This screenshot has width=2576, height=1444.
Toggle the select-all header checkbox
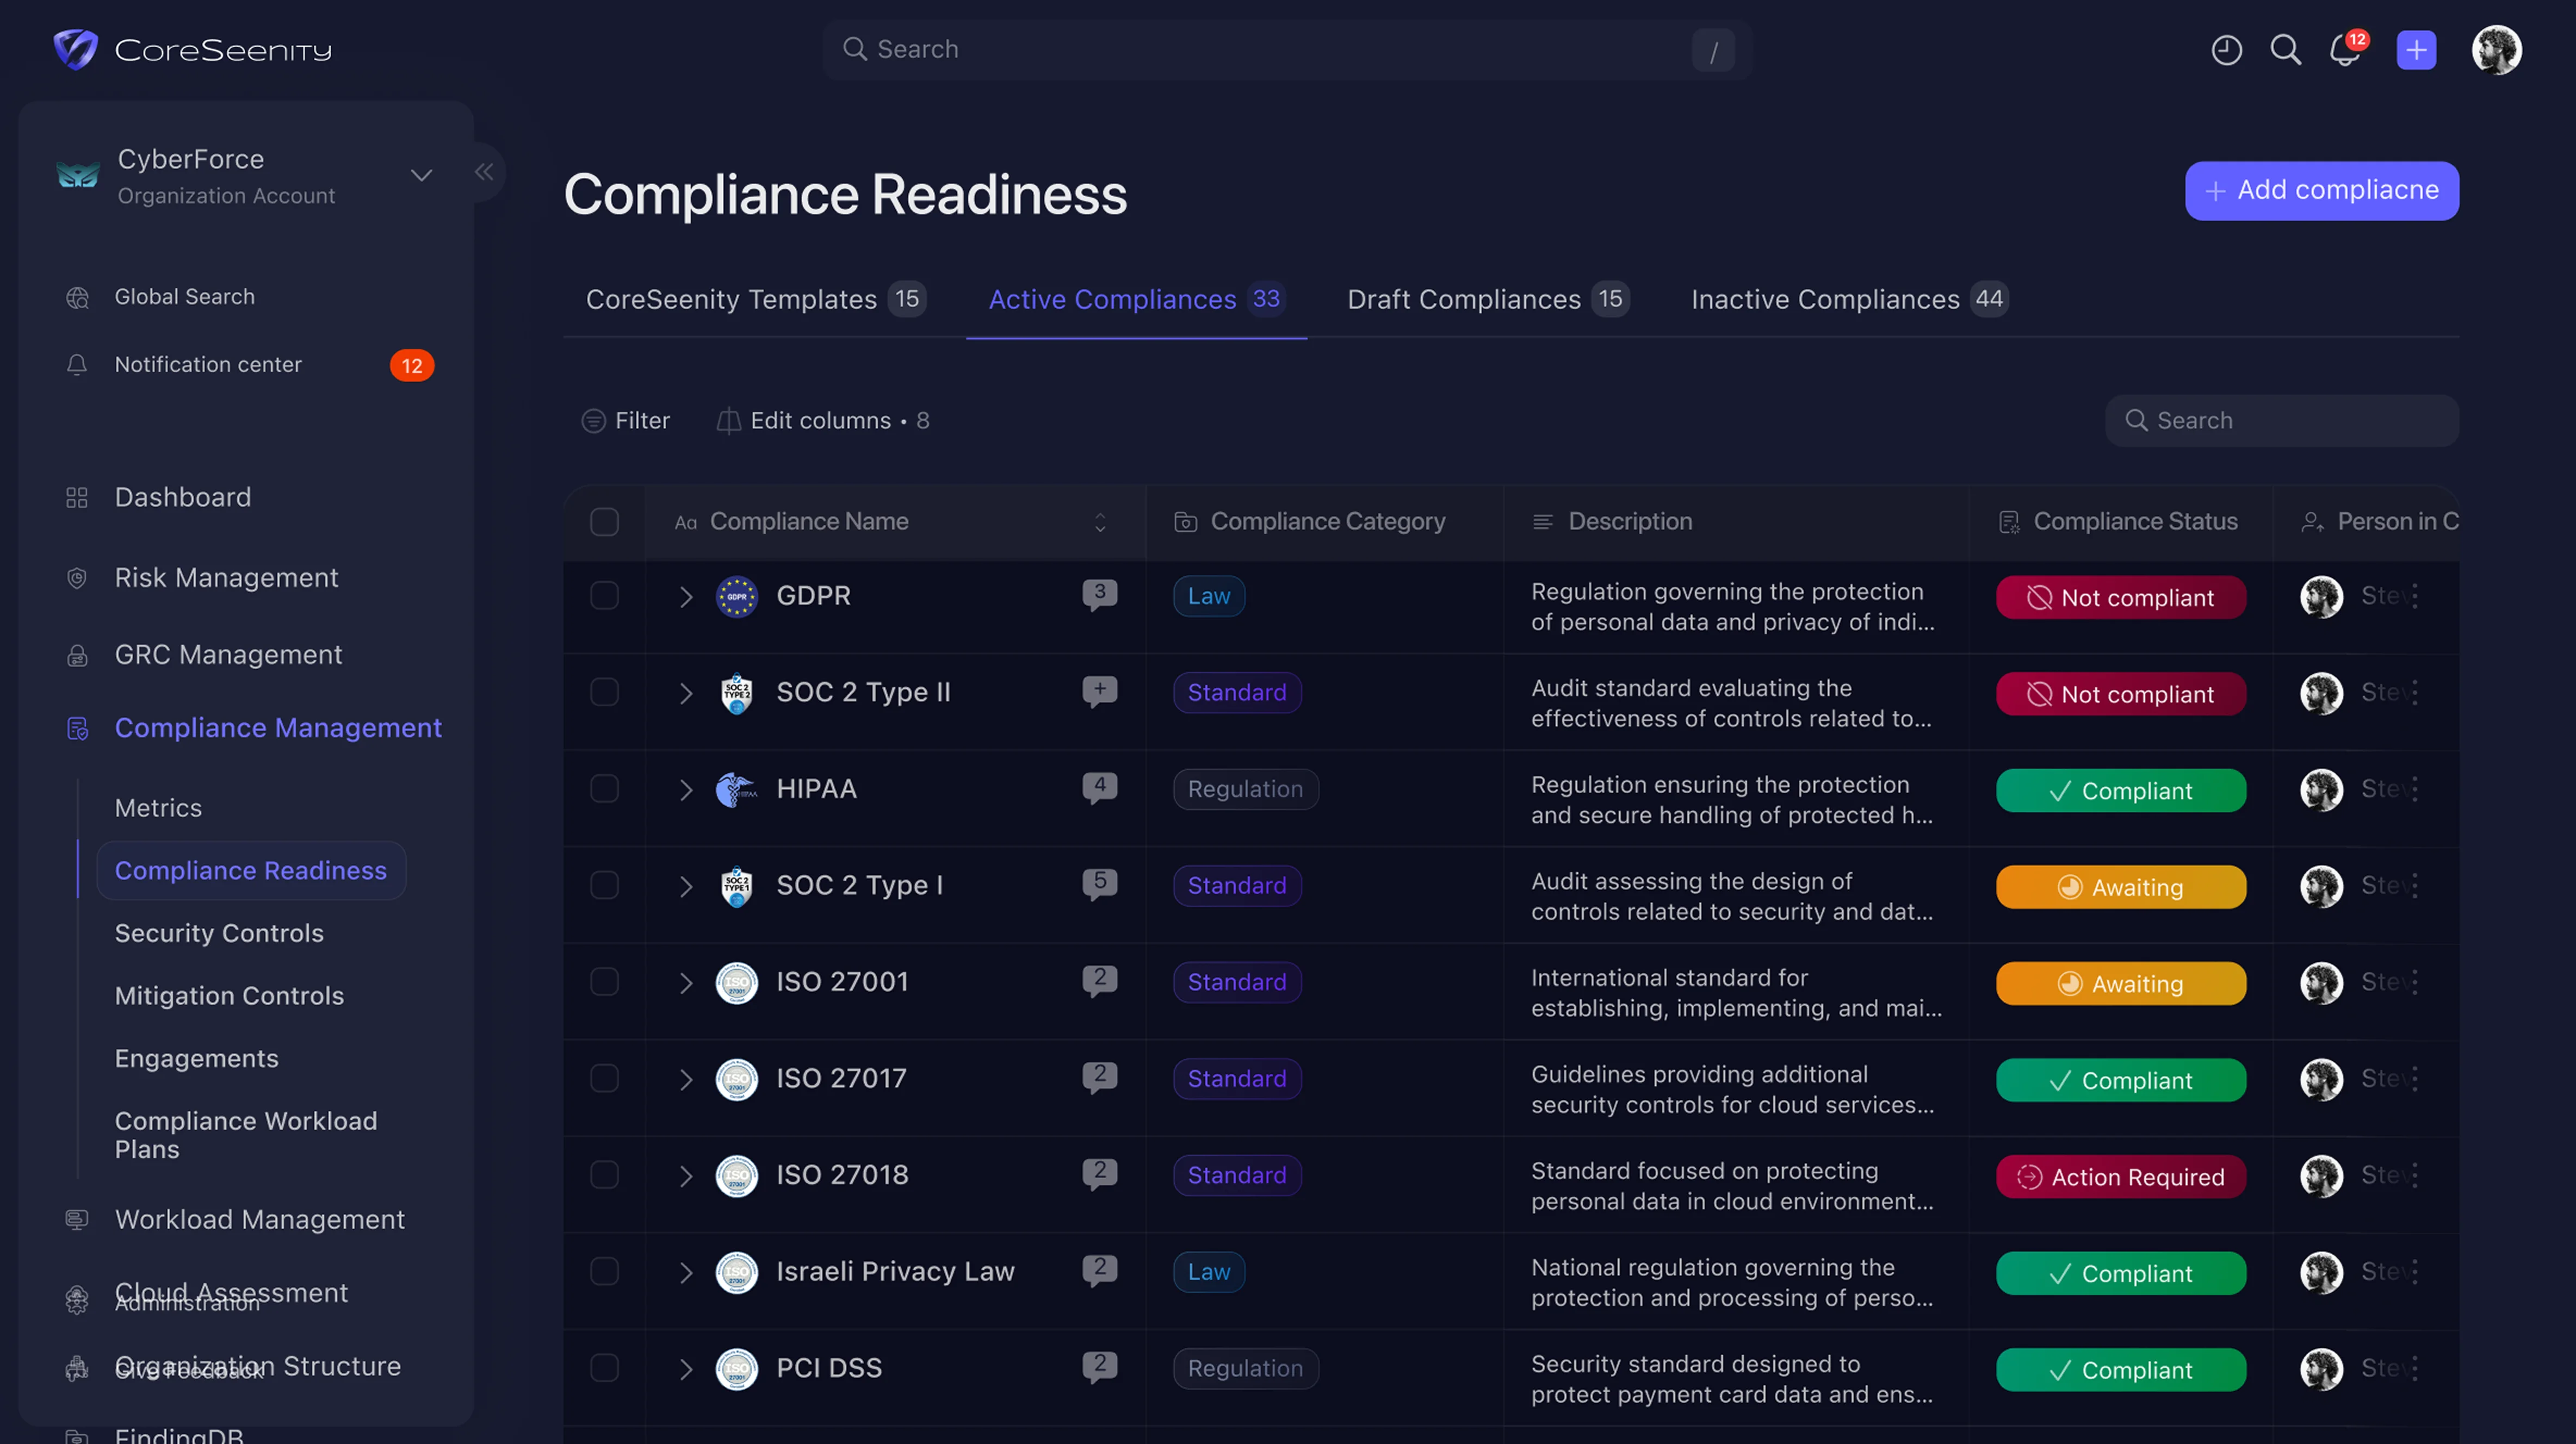[604, 521]
